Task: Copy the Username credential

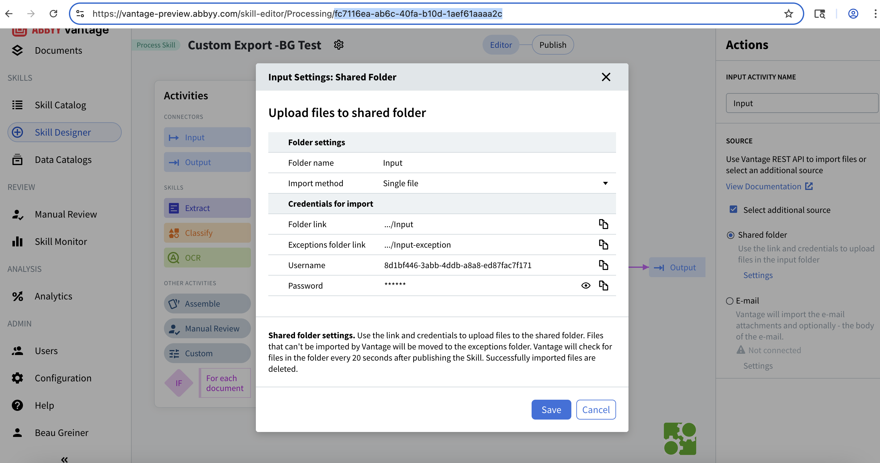Action: click(x=604, y=265)
